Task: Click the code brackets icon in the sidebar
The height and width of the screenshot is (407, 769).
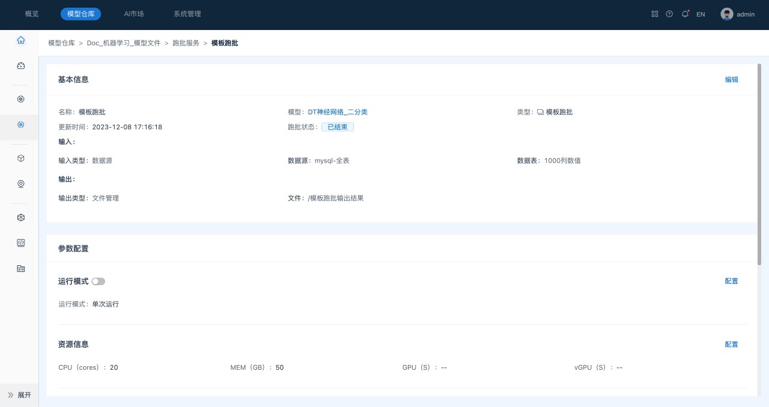Action: (21, 243)
